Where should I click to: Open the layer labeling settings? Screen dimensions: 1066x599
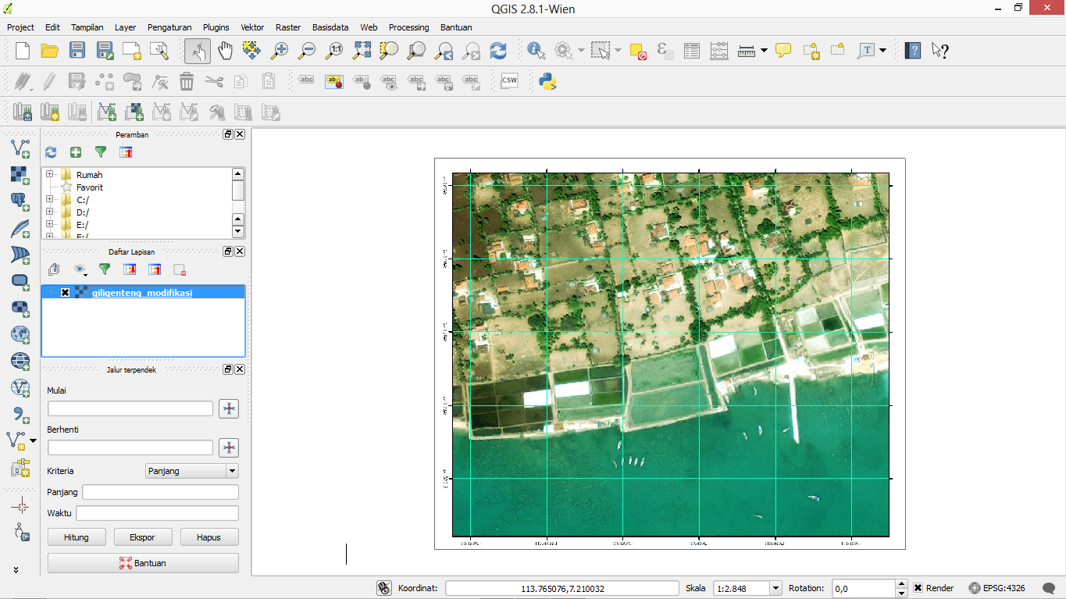coord(334,80)
